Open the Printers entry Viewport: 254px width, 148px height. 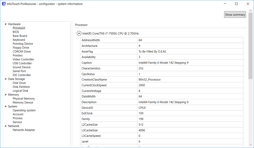tap(18, 55)
